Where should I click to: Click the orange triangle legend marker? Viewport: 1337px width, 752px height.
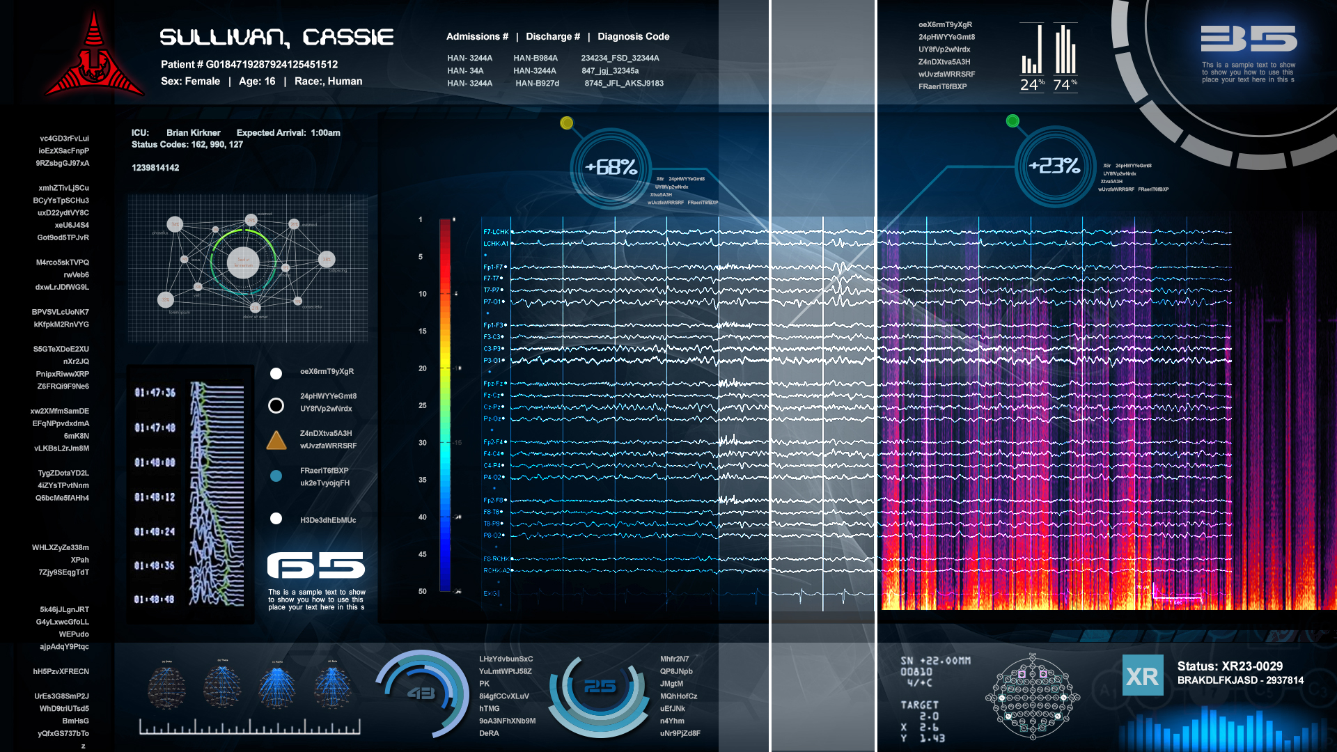pos(276,440)
